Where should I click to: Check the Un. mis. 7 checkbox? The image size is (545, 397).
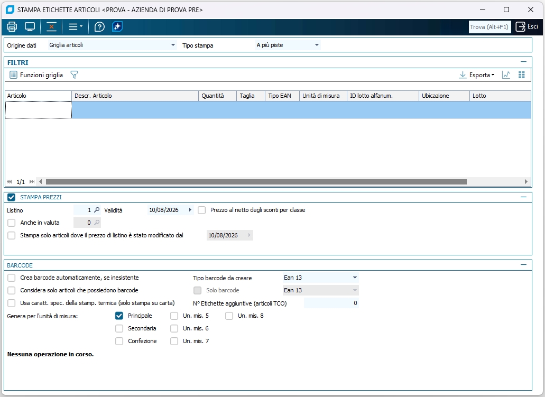pos(174,341)
